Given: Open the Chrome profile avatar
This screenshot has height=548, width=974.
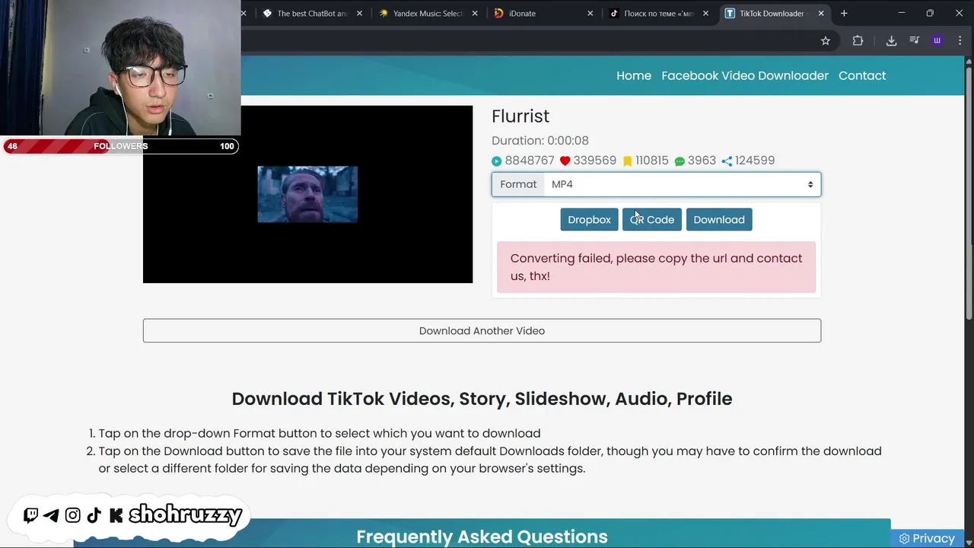Looking at the screenshot, I should [937, 41].
